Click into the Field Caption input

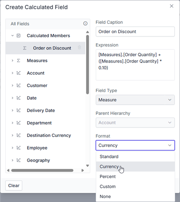(x=135, y=32)
